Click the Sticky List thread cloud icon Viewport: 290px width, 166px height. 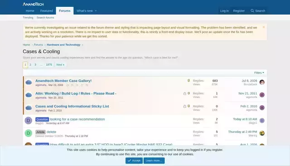coord(29,107)
